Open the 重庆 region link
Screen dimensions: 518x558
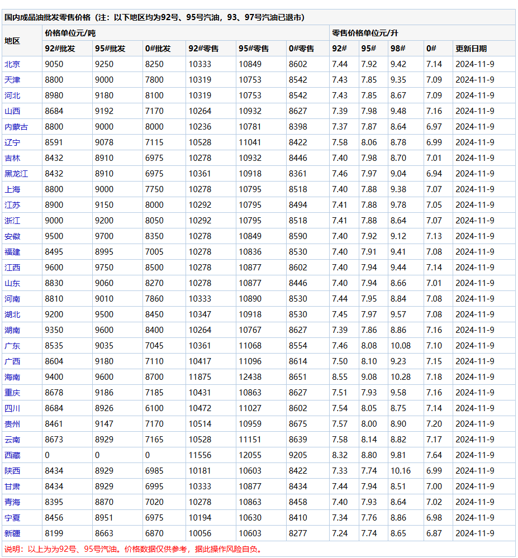pos(12,393)
